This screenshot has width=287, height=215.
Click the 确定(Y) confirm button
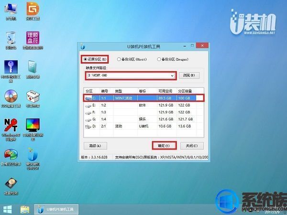coord(164,146)
